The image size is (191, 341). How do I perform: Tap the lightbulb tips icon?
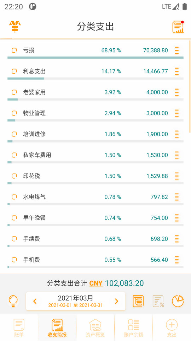click(13, 301)
